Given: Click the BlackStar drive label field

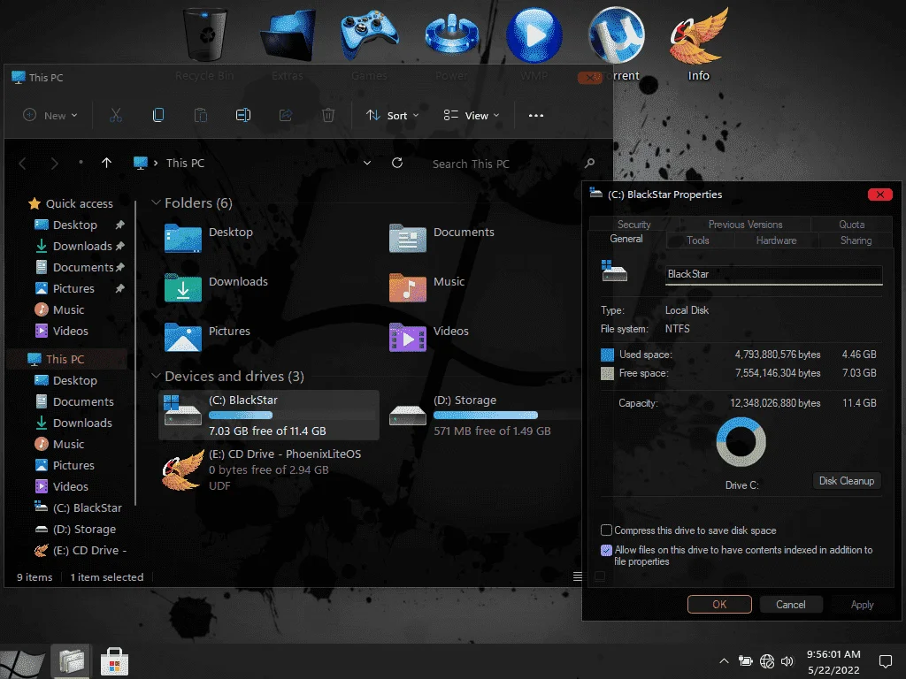Looking at the screenshot, I should coord(773,274).
